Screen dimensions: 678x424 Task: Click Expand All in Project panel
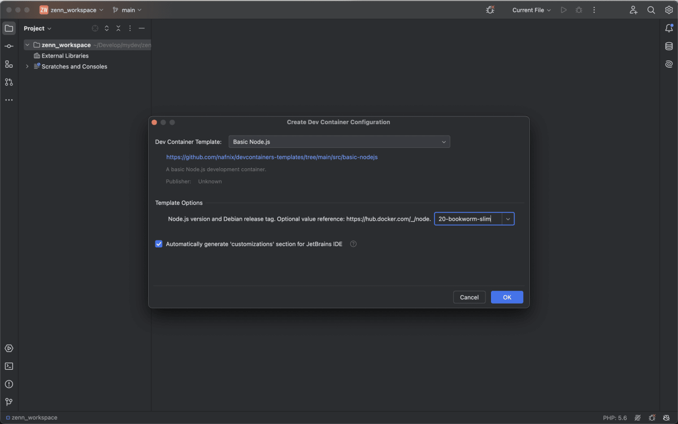[x=107, y=28]
